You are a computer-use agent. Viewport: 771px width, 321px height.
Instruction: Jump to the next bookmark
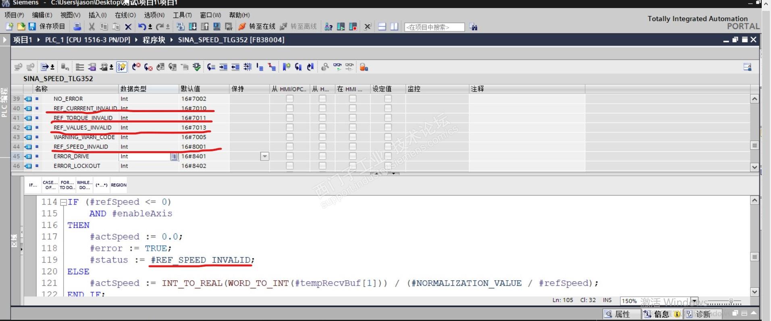tap(298, 67)
